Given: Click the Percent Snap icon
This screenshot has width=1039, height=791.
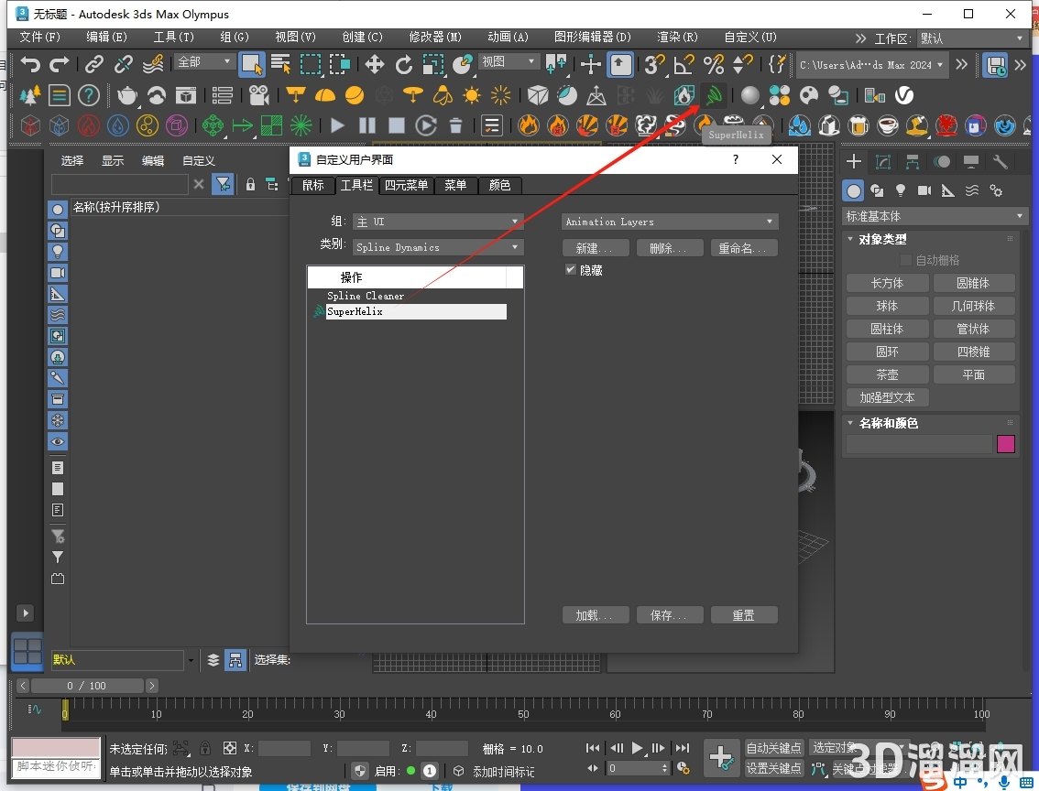Looking at the screenshot, I should tap(714, 64).
